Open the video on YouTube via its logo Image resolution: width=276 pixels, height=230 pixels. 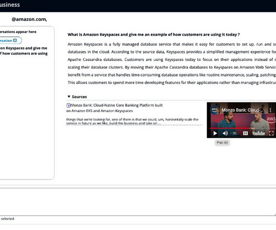coord(258,133)
